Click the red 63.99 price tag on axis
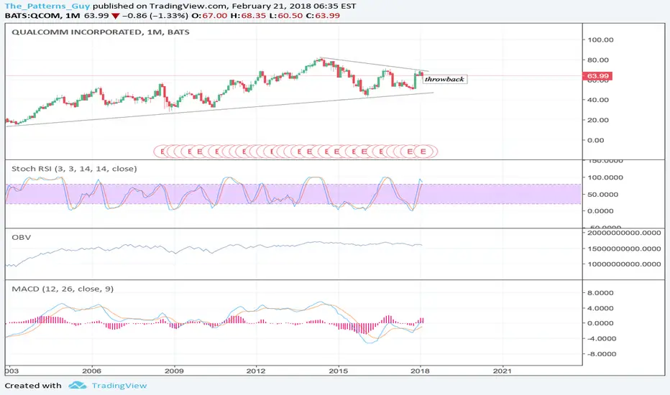This screenshot has height=395, width=670. click(x=597, y=76)
